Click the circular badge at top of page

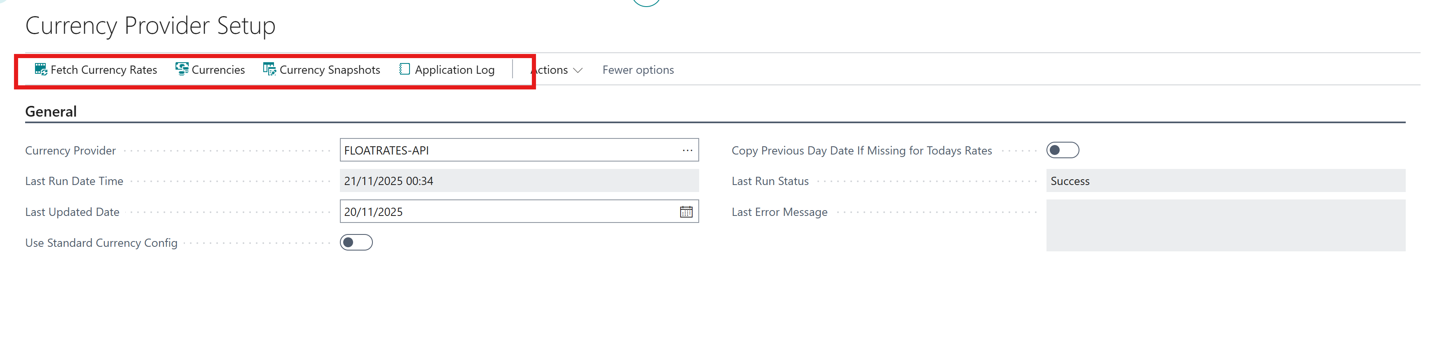coord(646,3)
